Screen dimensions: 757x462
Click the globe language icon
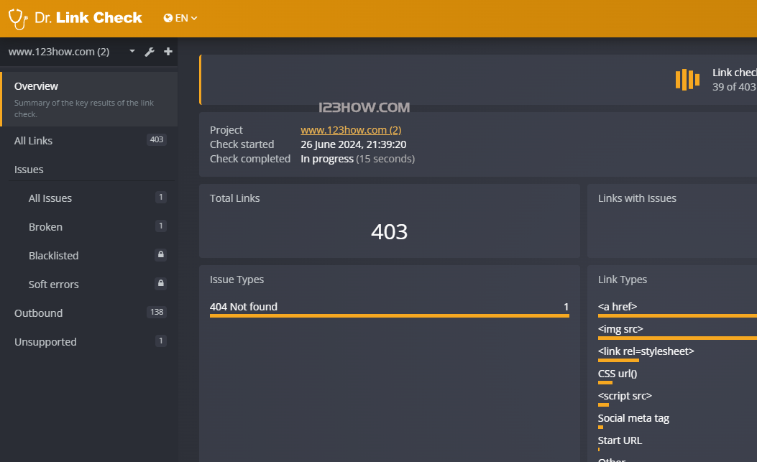(168, 18)
